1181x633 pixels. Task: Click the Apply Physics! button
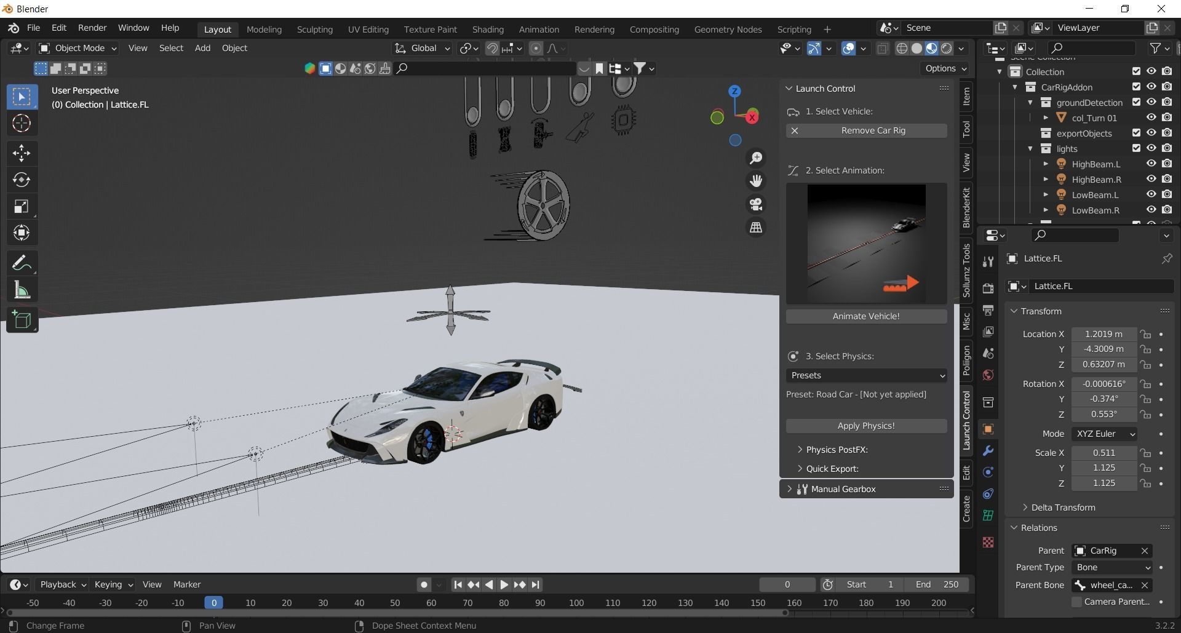point(866,426)
